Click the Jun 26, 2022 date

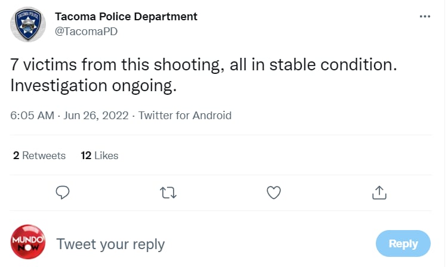pyautogui.click(x=96, y=116)
